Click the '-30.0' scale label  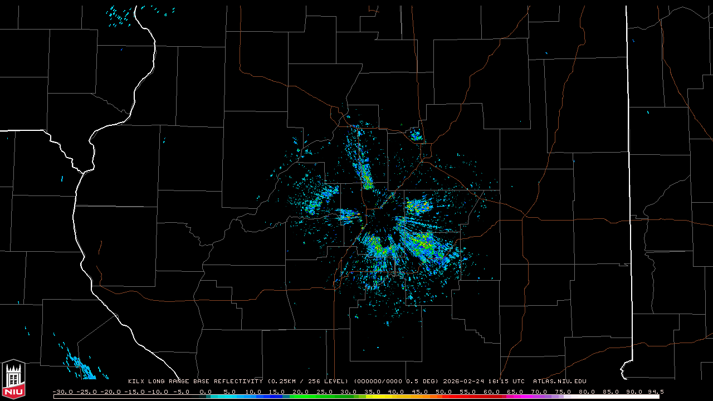pos(63,392)
